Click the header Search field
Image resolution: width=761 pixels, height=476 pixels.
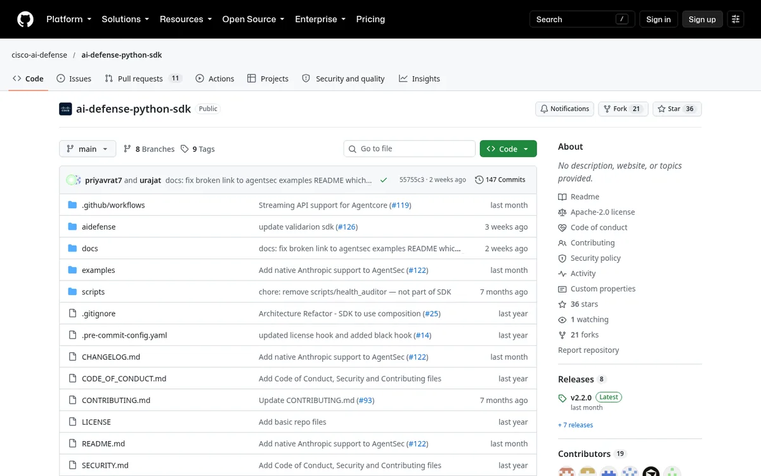pyautogui.click(x=582, y=19)
